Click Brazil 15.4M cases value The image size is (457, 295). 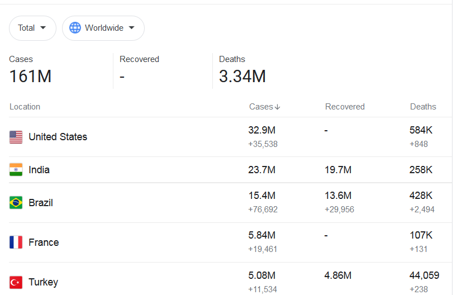pyautogui.click(x=261, y=196)
